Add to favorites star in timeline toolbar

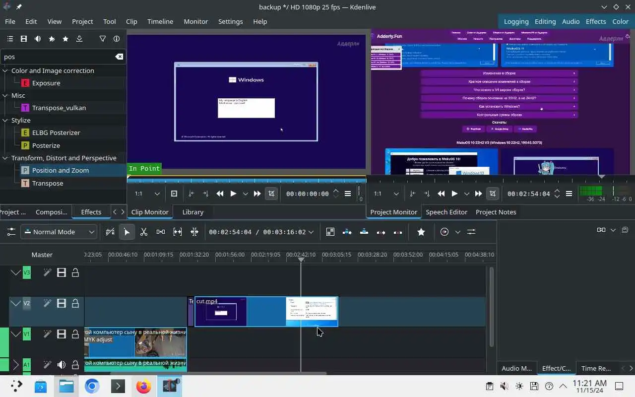pos(421,232)
